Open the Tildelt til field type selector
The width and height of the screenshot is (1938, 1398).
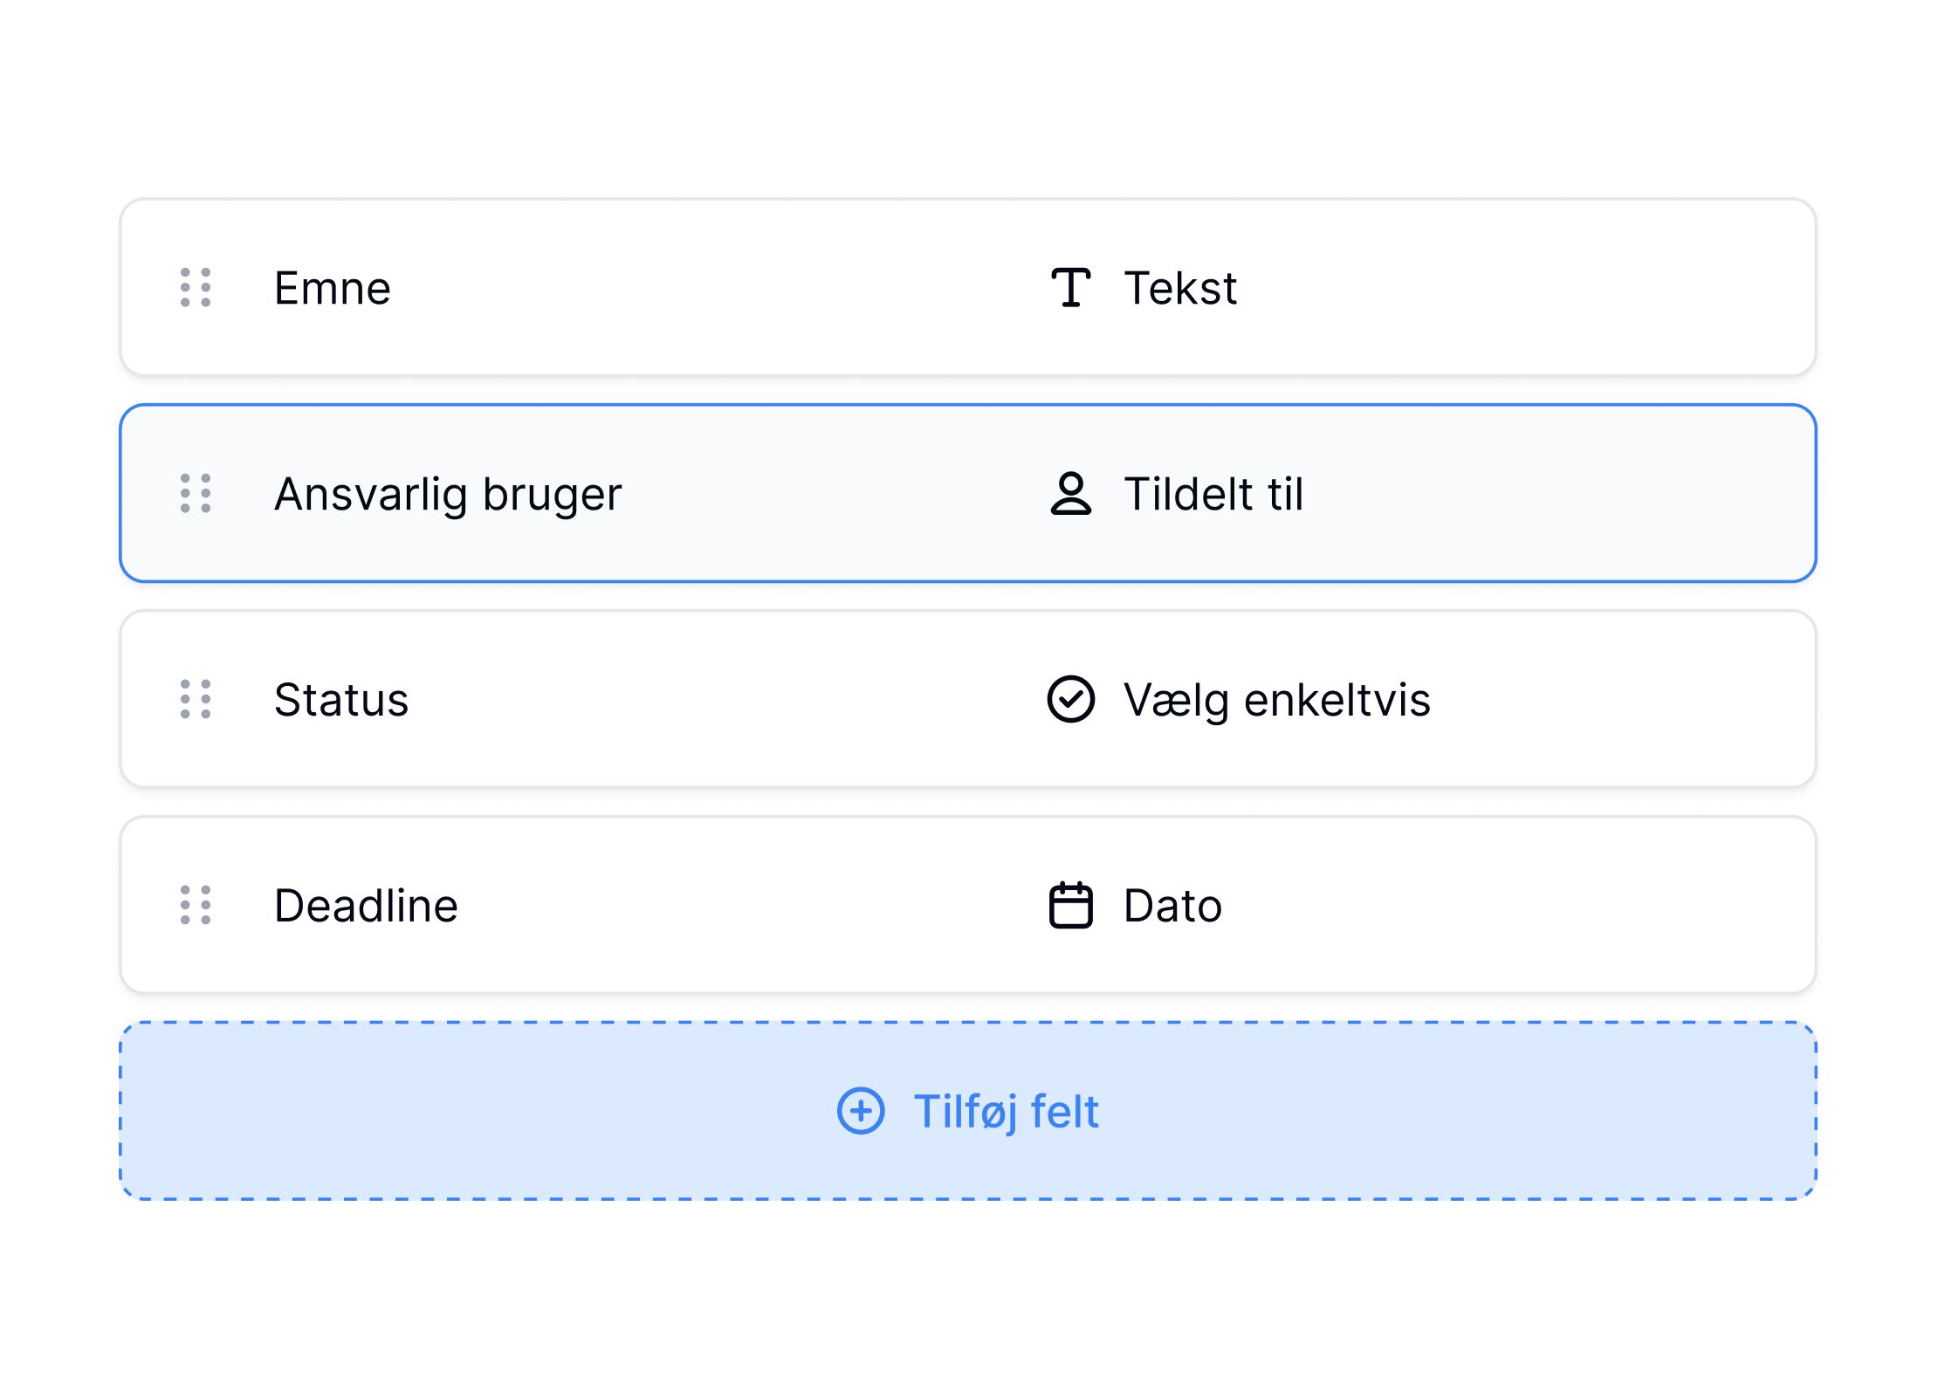point(1177,494)
